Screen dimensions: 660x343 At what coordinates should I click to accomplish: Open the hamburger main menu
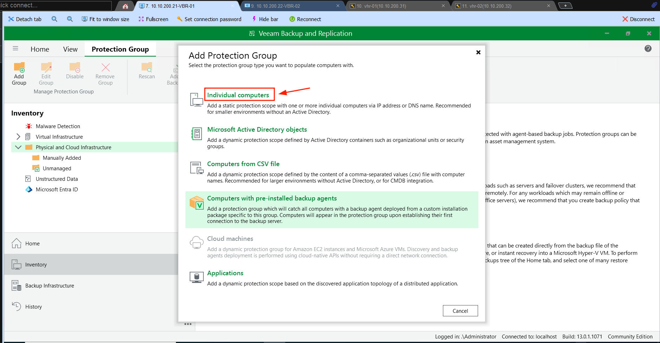click(x=15, y=48)
